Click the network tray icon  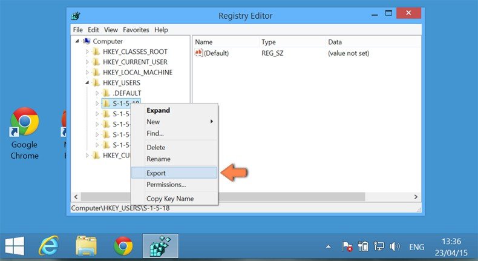tap(379, 246)
